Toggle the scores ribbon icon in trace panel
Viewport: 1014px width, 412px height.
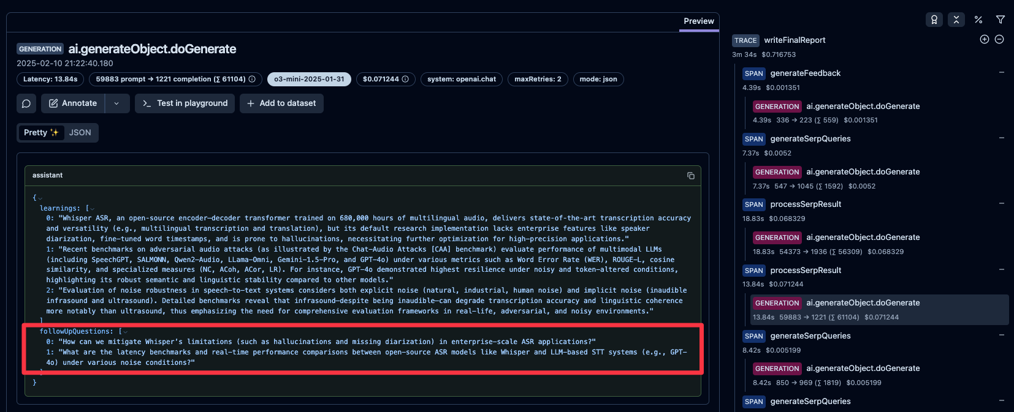(x=934, y=20)
